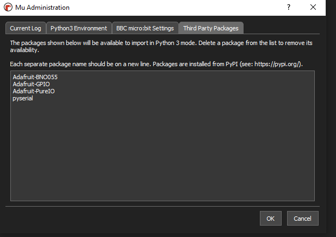Click the Adafruit-BNO055 package line
Screen dimensions: 336x237
[35, 77]
